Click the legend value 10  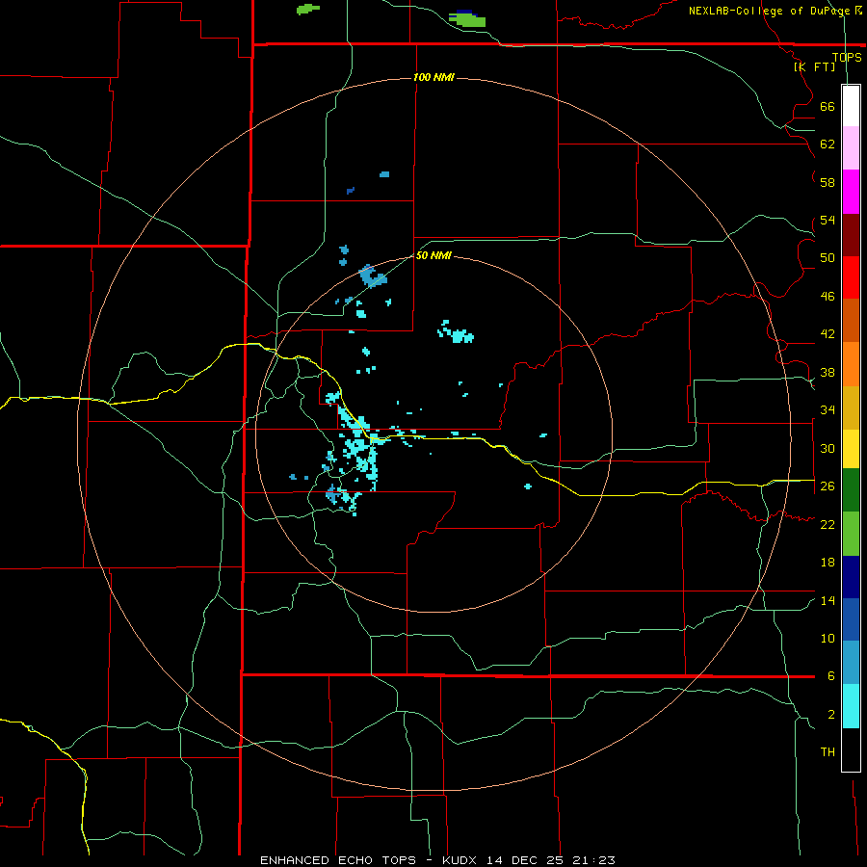[x=828, y=638]
